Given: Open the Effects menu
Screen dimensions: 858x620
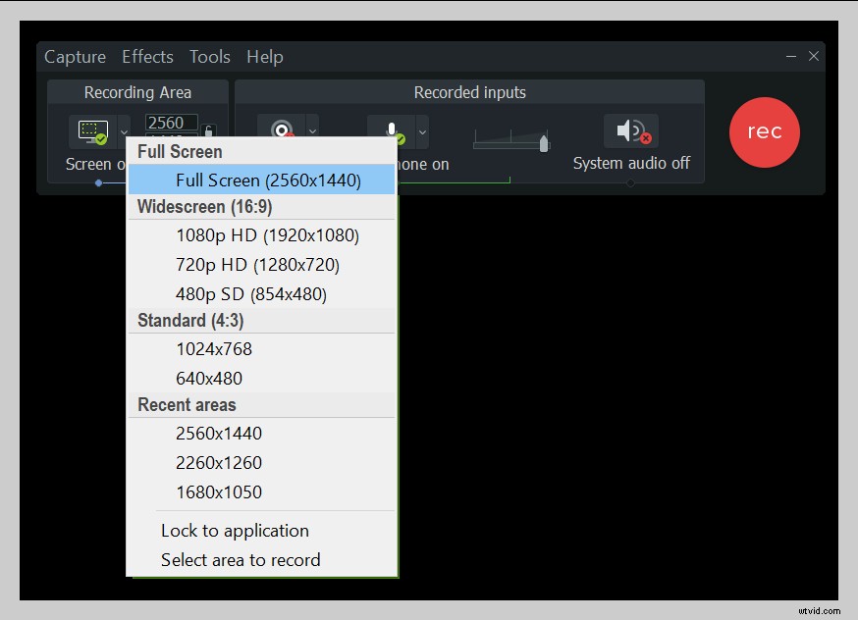Looking at the screenshot, I should click(x=147, y=56).
